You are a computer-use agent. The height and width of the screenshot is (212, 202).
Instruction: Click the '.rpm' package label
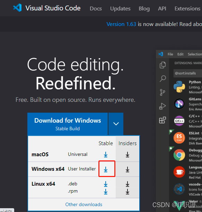click(73, 191)
